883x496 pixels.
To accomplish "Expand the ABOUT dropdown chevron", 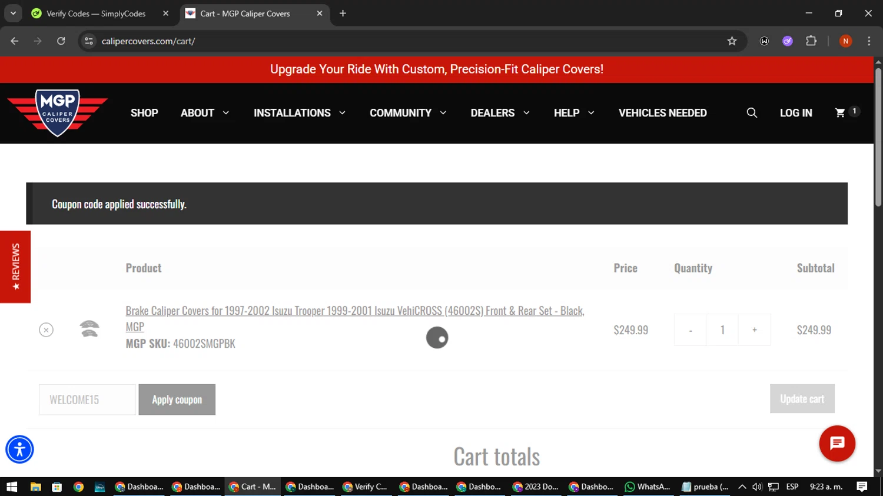I will point(225,113).
